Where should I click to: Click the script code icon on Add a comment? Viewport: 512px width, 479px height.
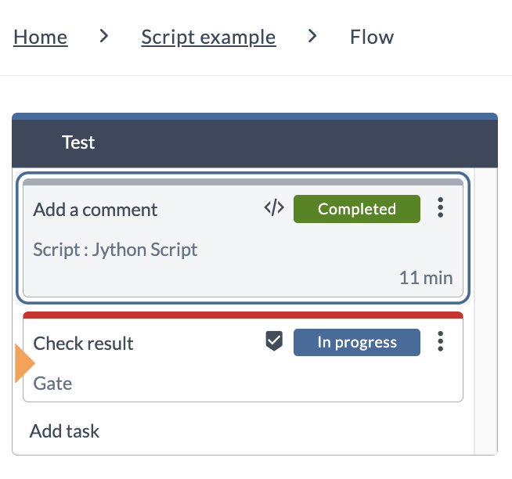[x=273, y=208]
